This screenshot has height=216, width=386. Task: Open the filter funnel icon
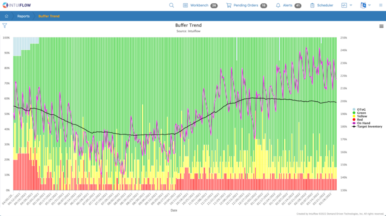point(5,26)
